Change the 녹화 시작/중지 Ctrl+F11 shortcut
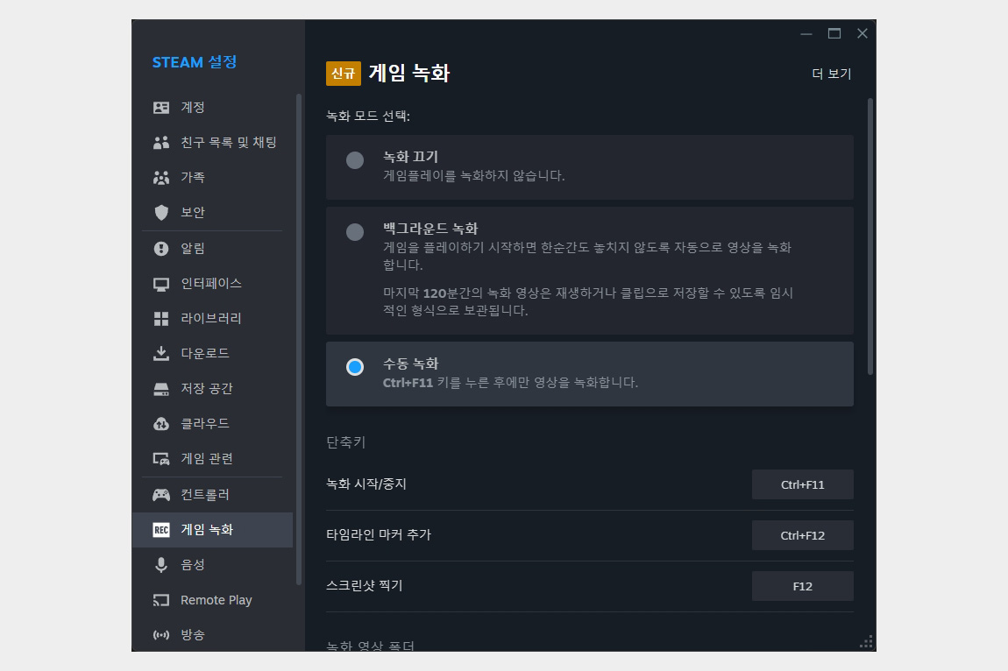The height and width of the screenshot is (671, 1008). pyautogui.click(x=802, y=484)
